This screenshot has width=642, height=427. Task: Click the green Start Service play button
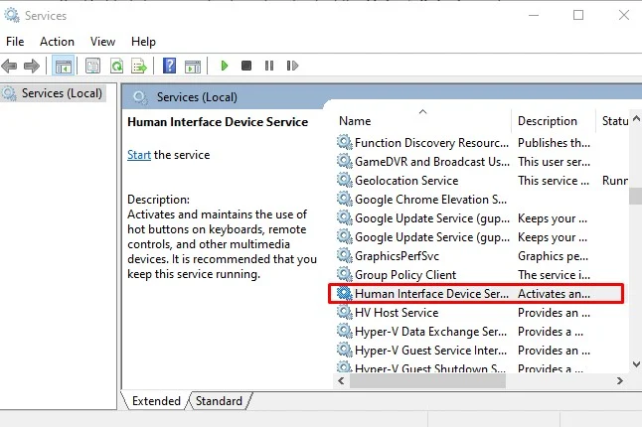tap(224, 66)
